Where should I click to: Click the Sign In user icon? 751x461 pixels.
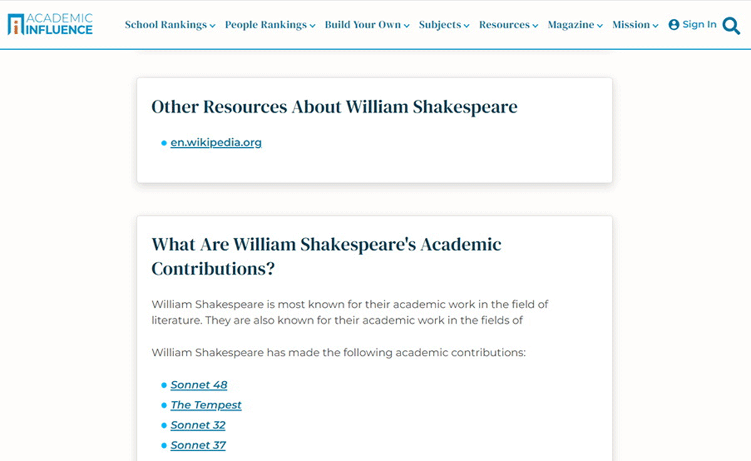click(x=673, y=25)
